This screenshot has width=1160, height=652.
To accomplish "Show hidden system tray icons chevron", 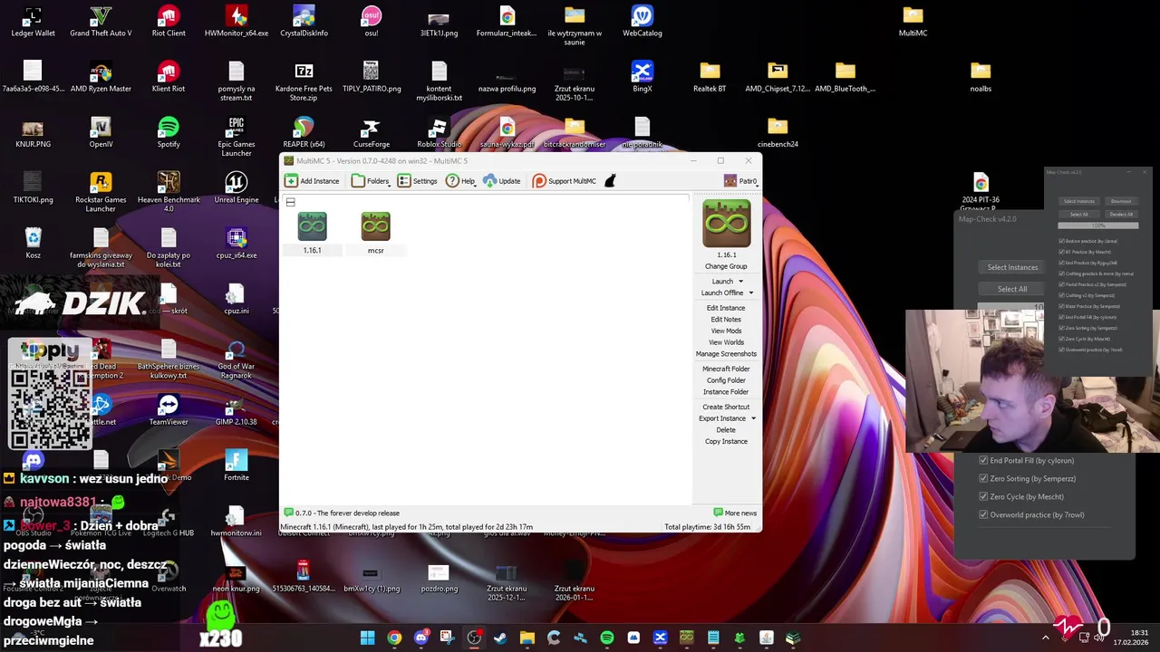I will pos(1045,638).
